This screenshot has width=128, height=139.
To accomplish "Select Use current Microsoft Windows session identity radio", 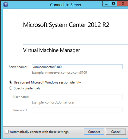I will [11, 82].
